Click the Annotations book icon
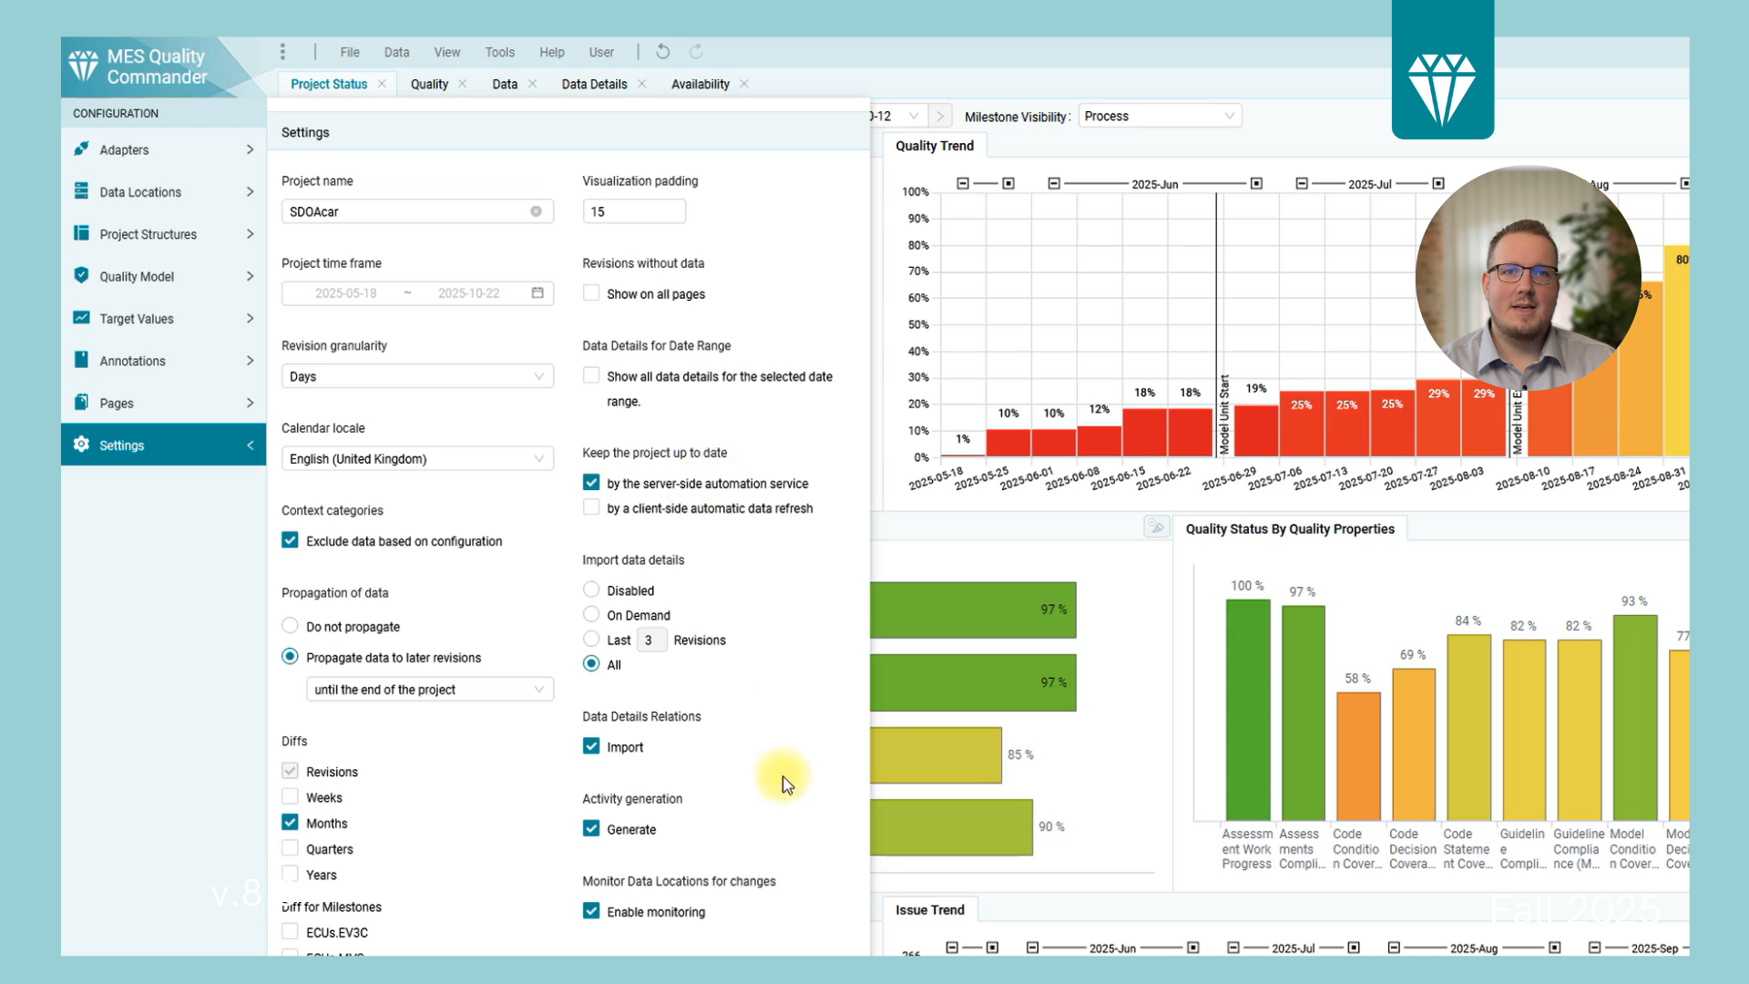Image resolution: width=1749 pixels, height=984 pixels. [81, 360]
